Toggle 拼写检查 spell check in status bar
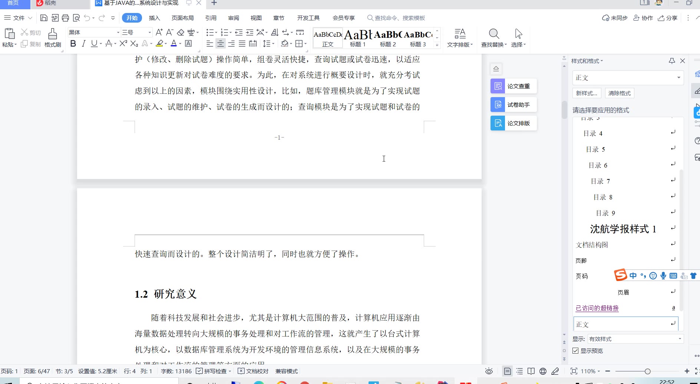 [x=213, y=371]
